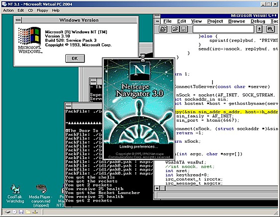Click the "//int nsock, nret;" comment line

pyautogui.click(x=190, y=167)
